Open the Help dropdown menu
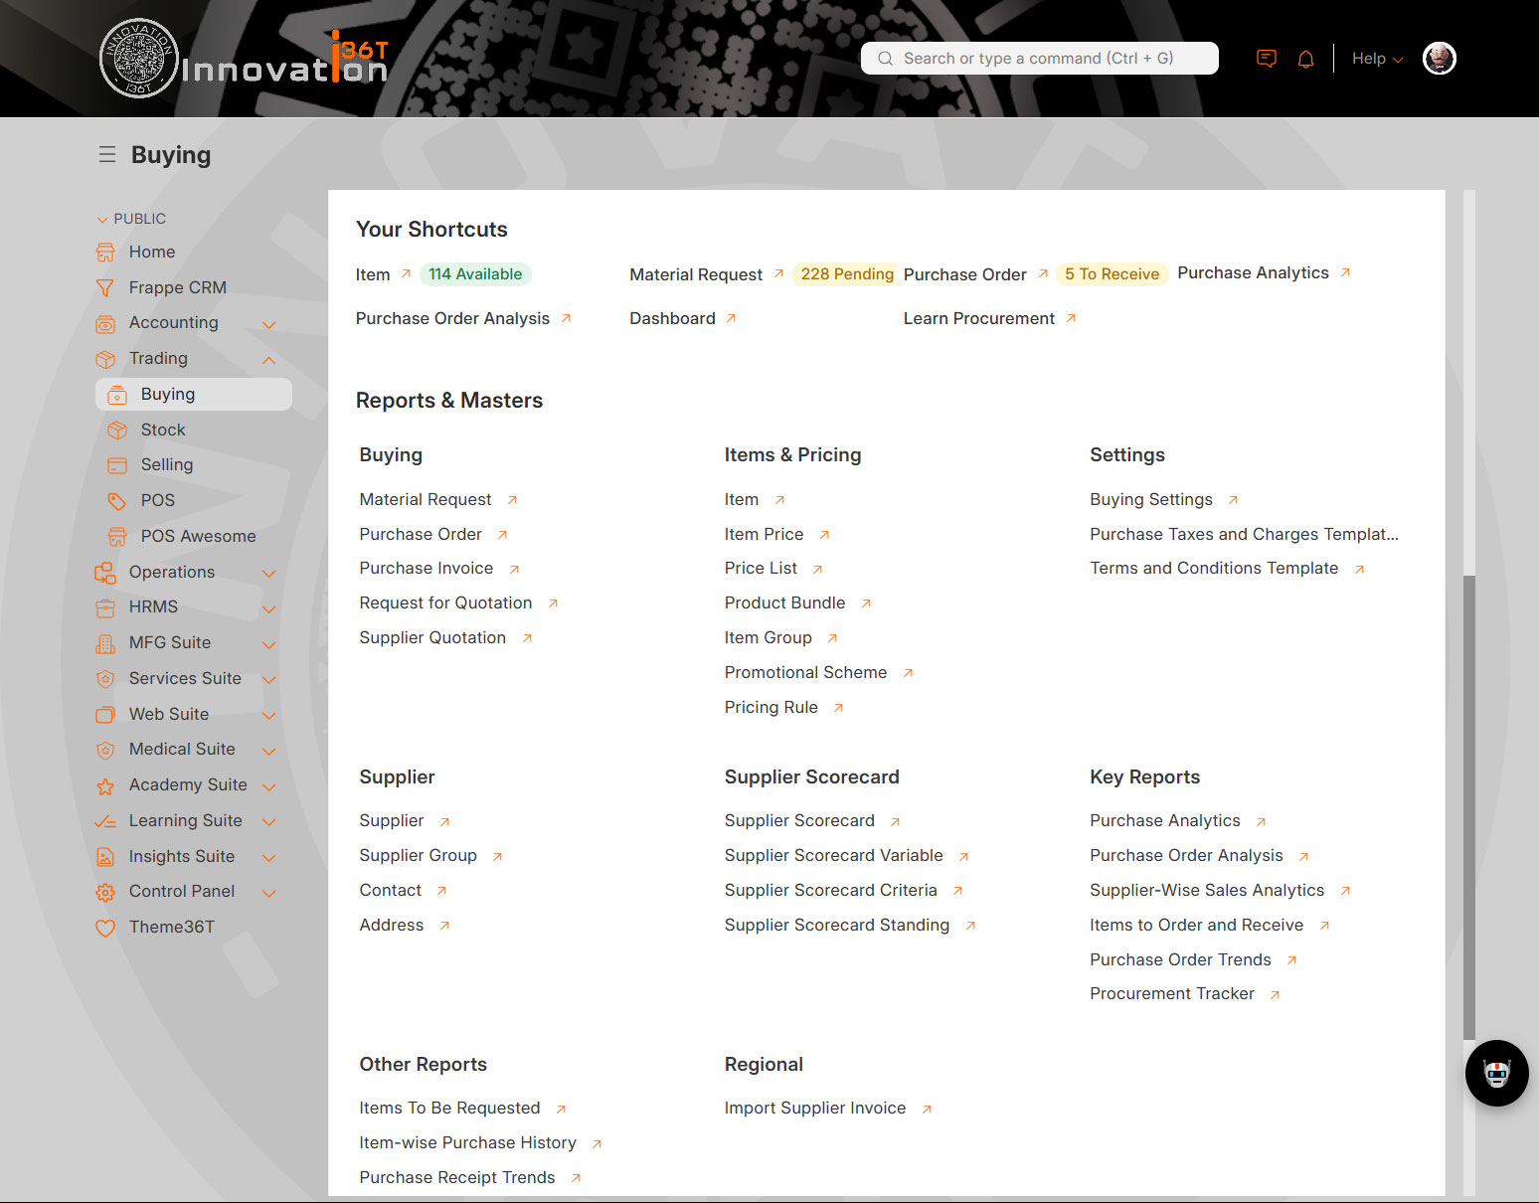This screenshot has height=1203, width=1539. coord(1377,59)
